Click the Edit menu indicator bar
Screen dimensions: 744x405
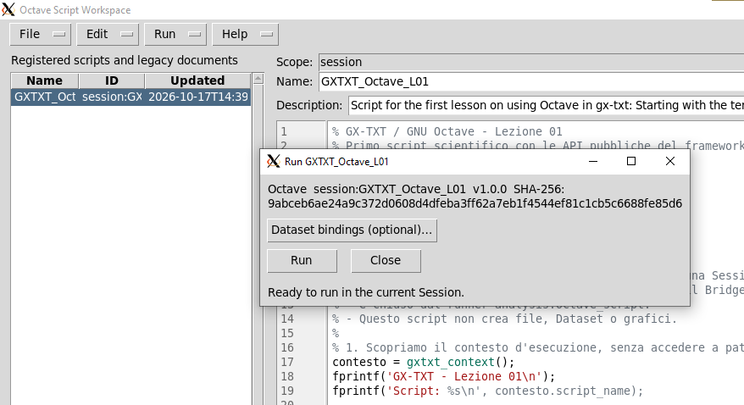tap(127, 34)
